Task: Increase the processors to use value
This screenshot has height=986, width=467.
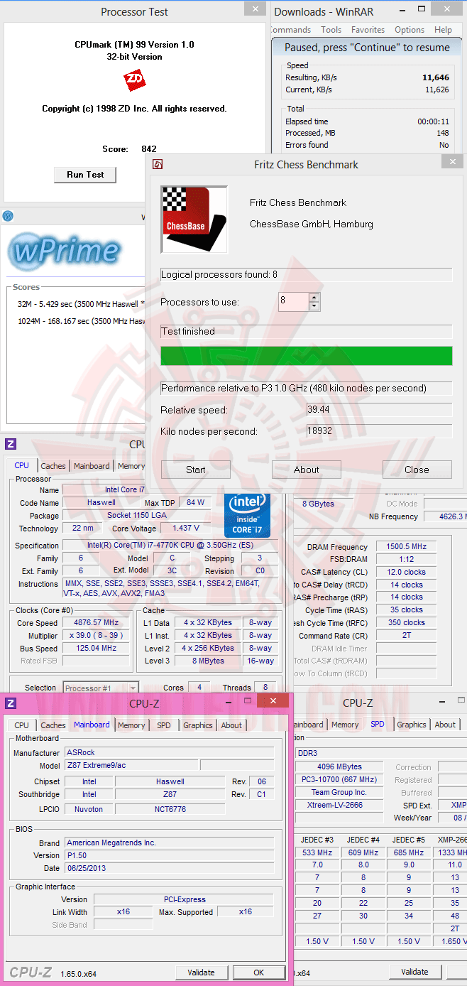Action: (314, 298)
